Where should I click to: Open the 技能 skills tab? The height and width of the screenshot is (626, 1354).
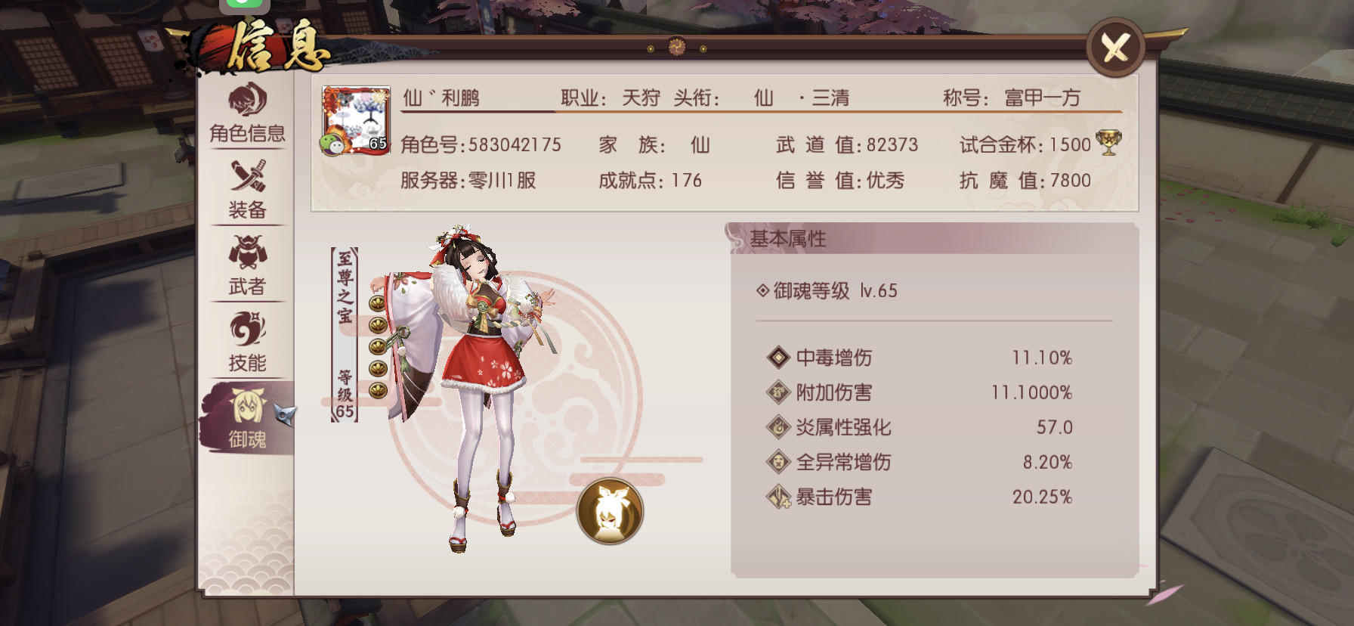[x=247, y=342]
